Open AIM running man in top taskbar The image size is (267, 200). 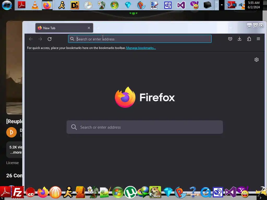click(x=62, y=5)
